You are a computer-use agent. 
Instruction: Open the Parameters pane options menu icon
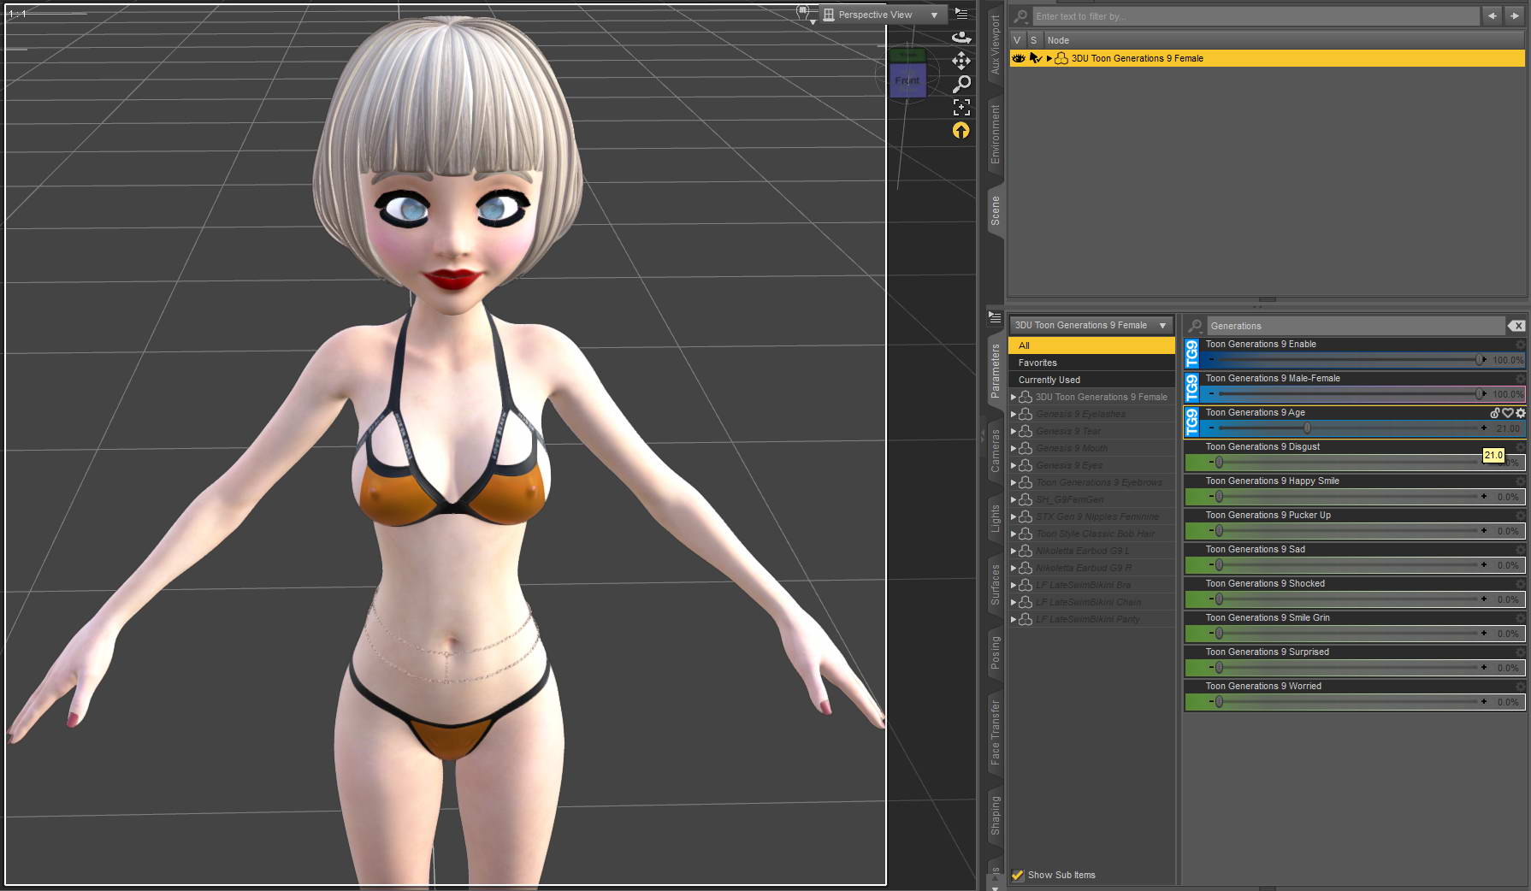[x=994, y=317]
